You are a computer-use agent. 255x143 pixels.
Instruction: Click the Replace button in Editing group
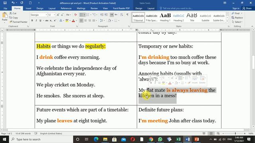pos(237,17)
